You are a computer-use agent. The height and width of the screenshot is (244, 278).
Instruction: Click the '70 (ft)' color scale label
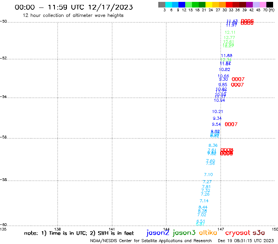[269, 10]
